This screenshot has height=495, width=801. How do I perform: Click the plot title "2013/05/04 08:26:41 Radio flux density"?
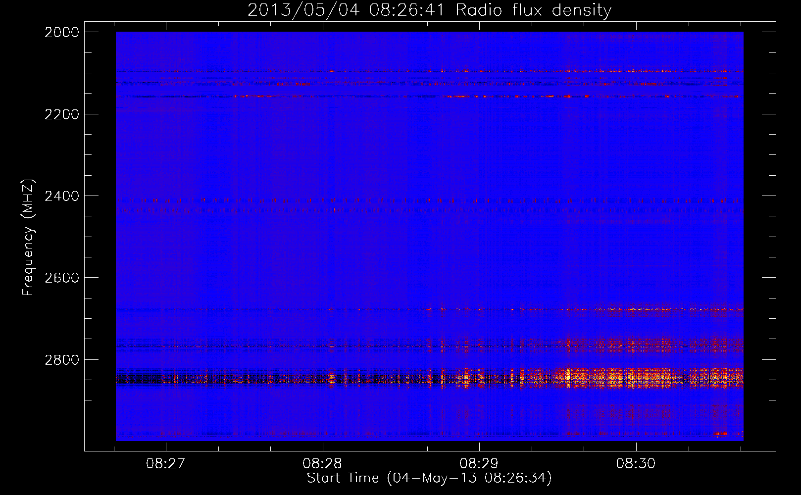click(429, 10)
